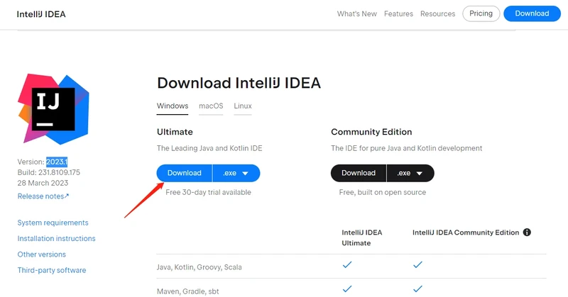Open the Community Edition .exe format dropdown
Viewport: 568px width, 297px height.
click(410, 173)
